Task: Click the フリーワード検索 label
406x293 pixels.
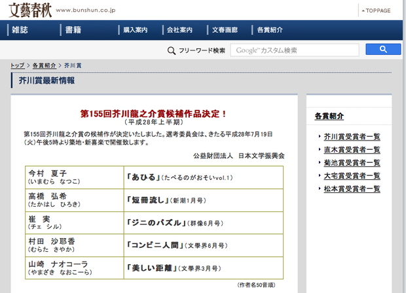Action: (x=202, y=51)
